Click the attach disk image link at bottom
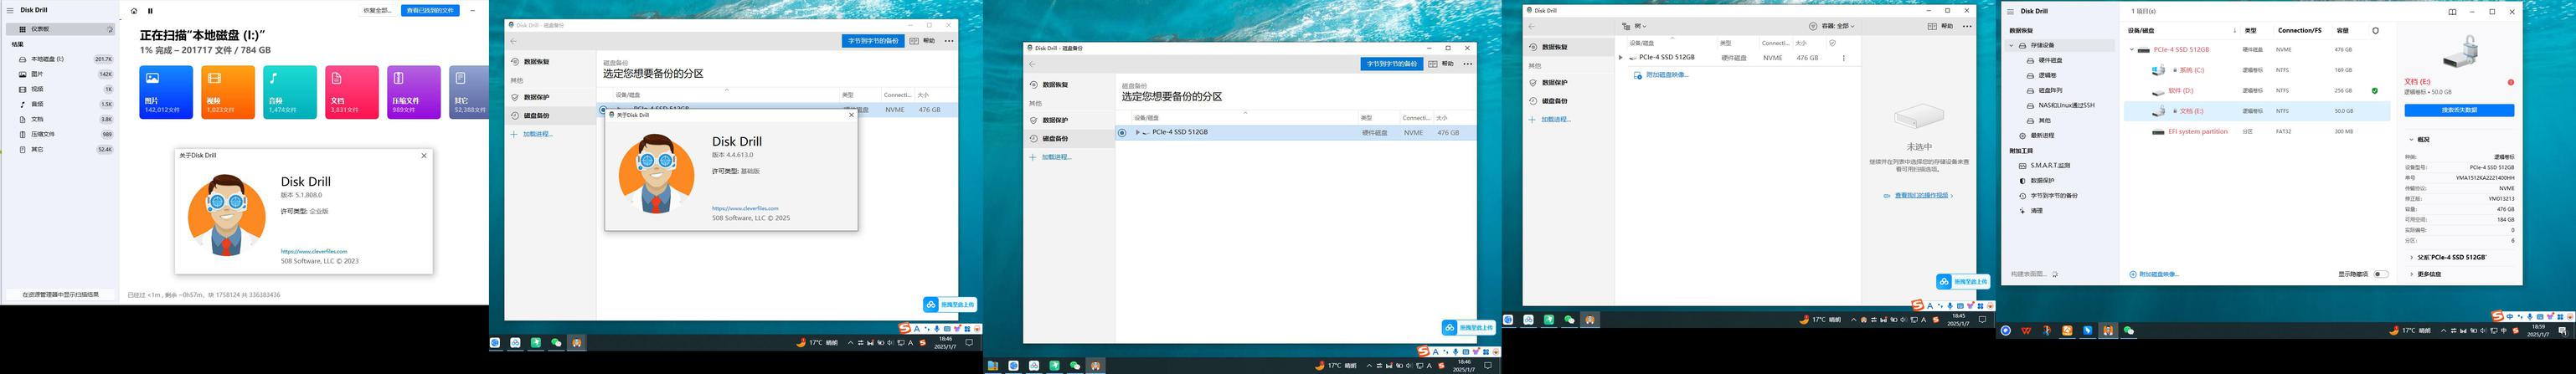Image resolution: width=2576 pixels, height=374 pixels. 2158,274
